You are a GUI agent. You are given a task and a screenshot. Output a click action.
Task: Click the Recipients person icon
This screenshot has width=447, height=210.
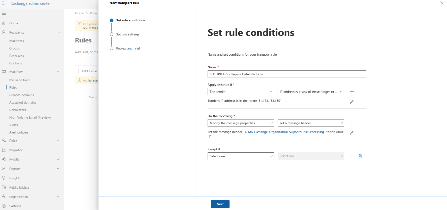[4, 32]
